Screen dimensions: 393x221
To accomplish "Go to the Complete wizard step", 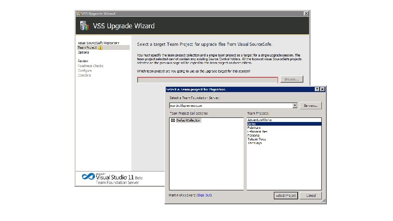I will tap(84, 75).
